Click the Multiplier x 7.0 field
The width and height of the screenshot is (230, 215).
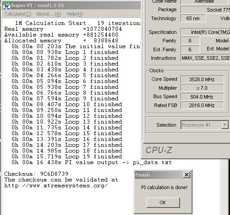click(202, 88)
